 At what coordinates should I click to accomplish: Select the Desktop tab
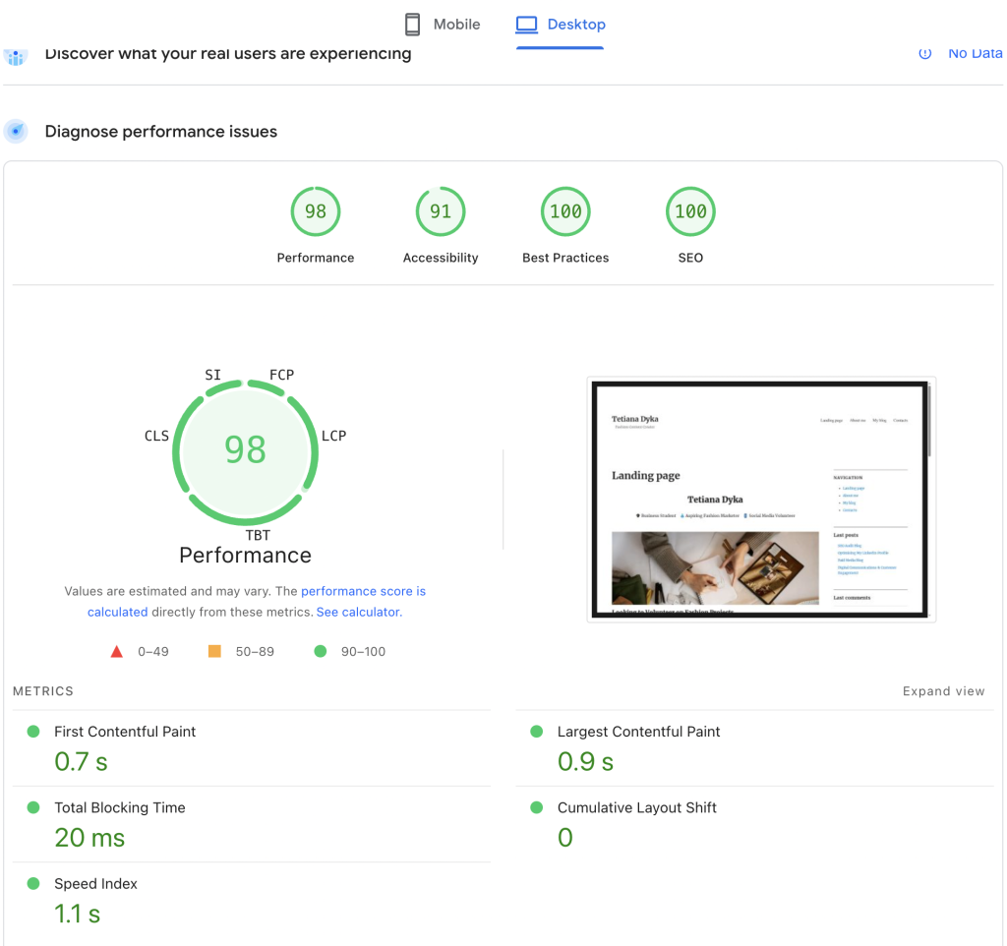pos(561,25)
